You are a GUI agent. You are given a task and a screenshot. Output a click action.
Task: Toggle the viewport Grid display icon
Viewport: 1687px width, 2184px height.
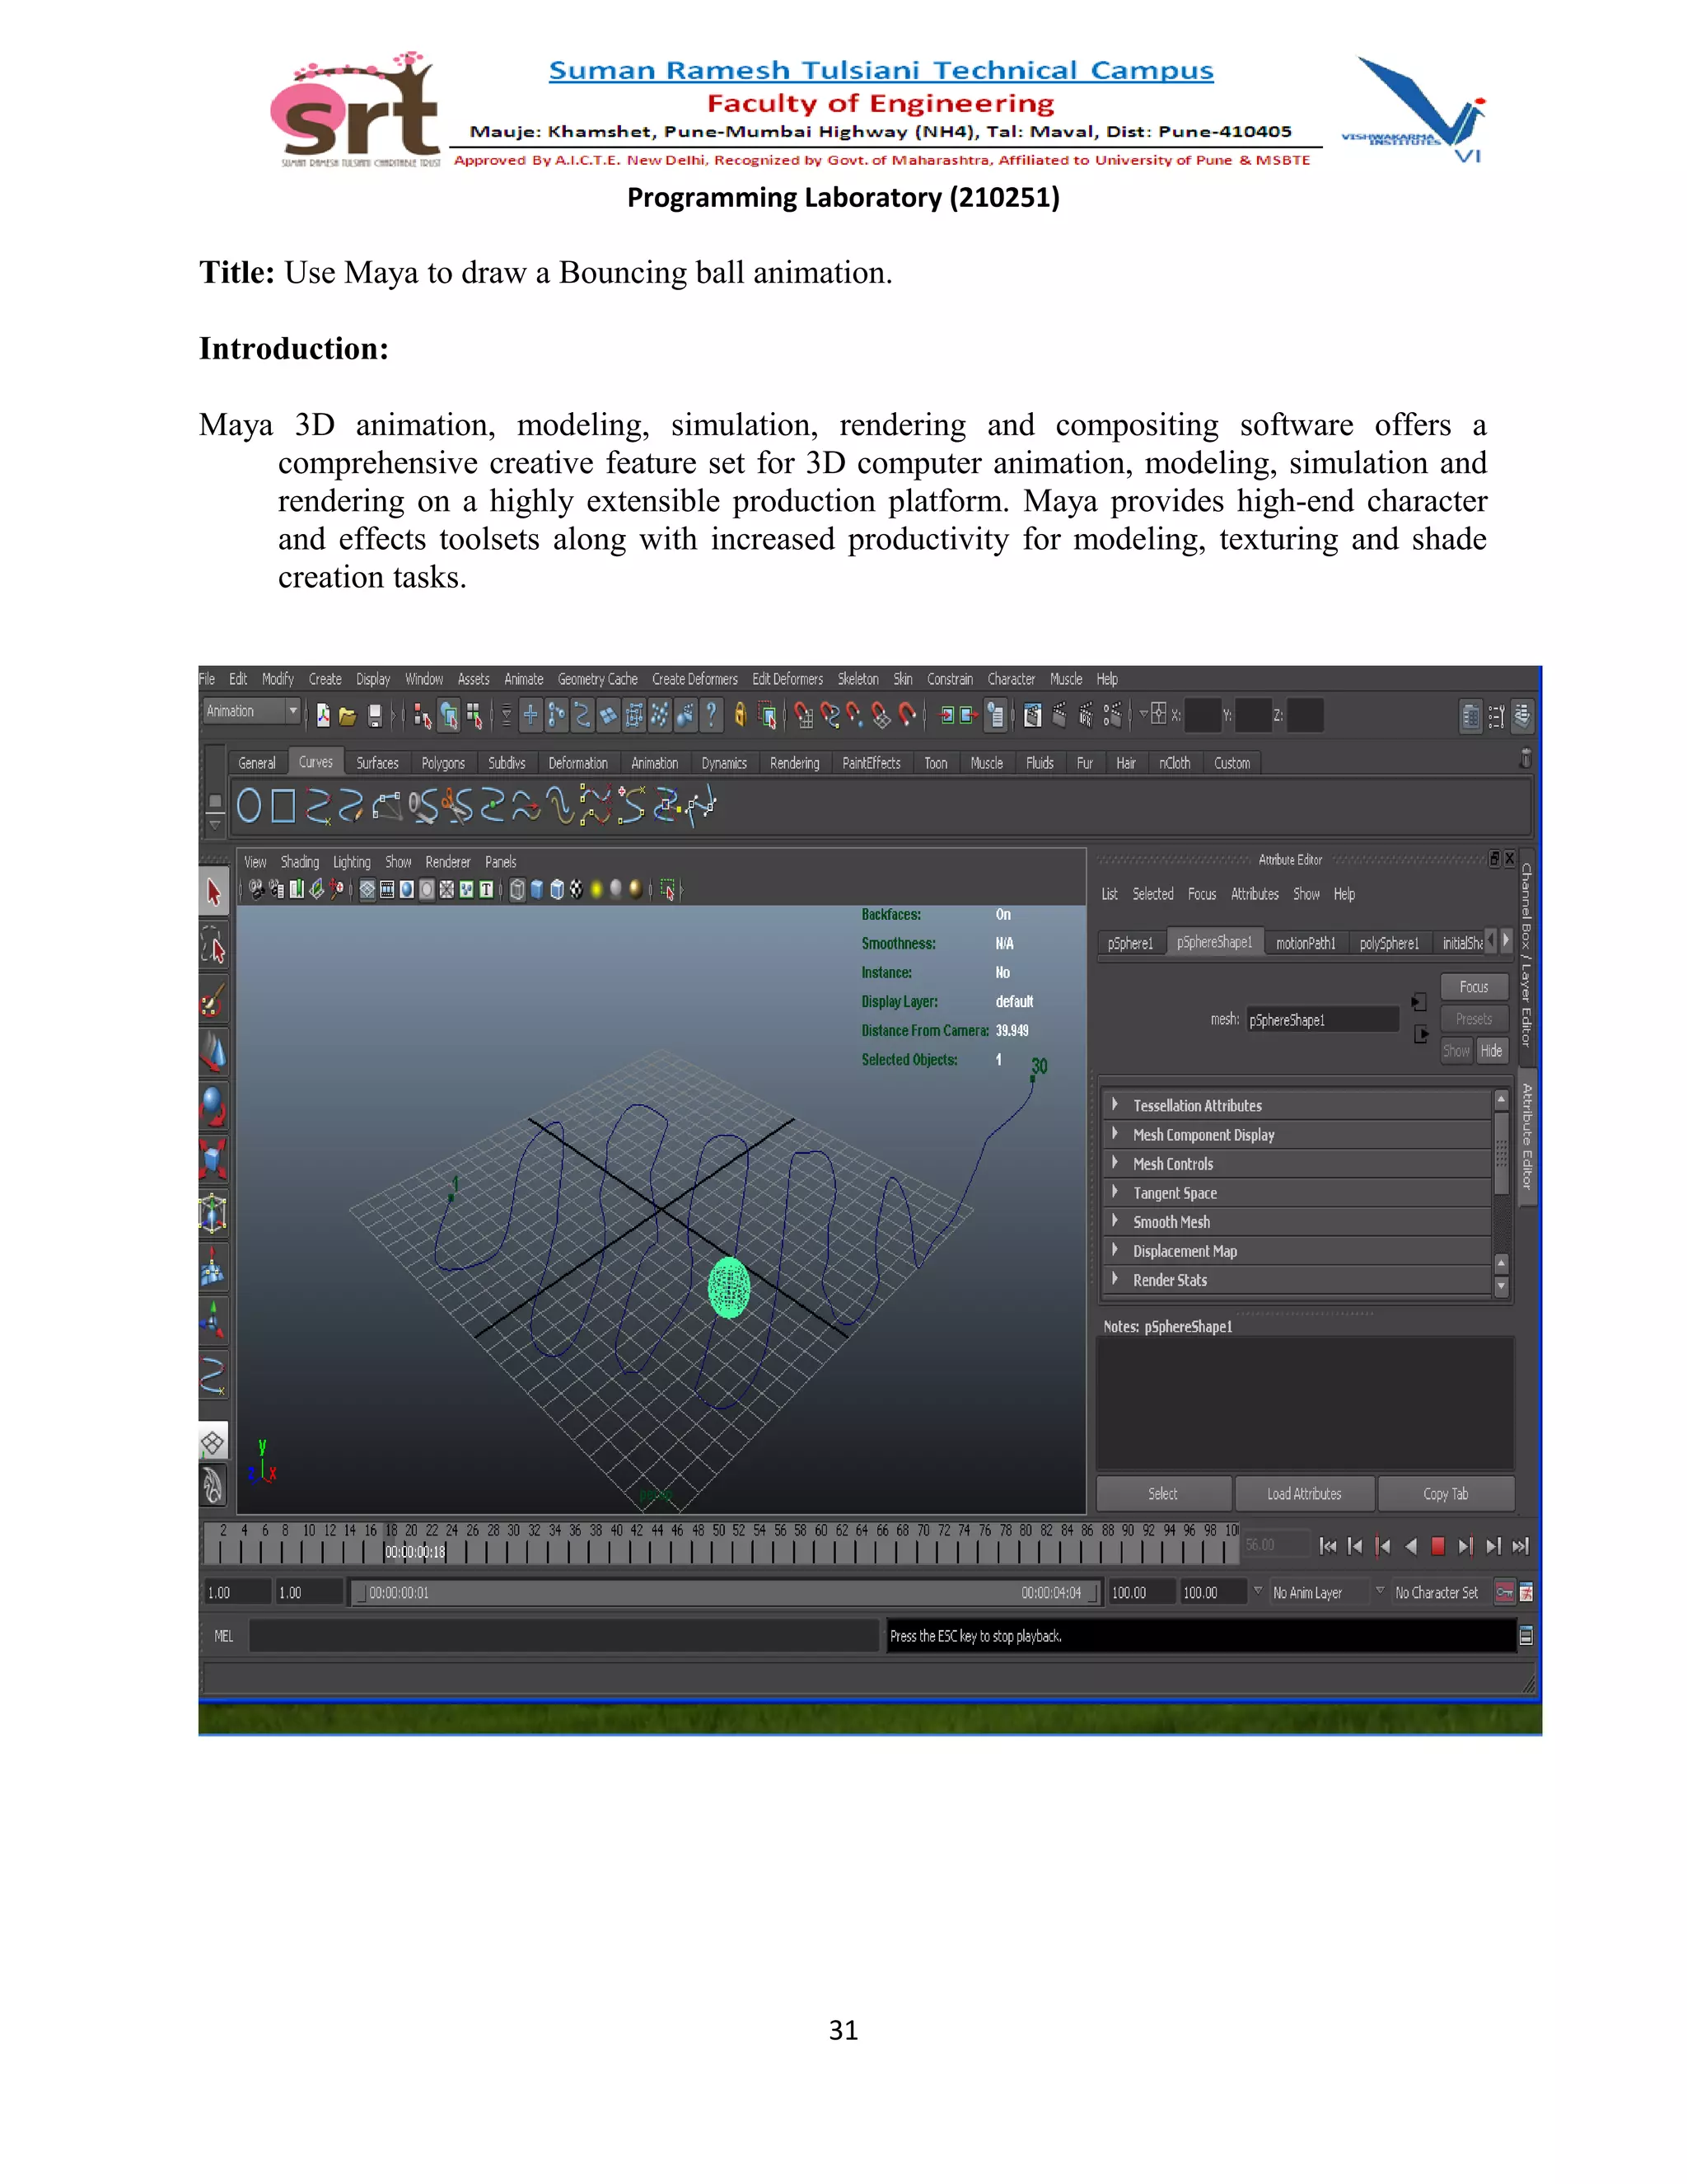click(367, 890)
